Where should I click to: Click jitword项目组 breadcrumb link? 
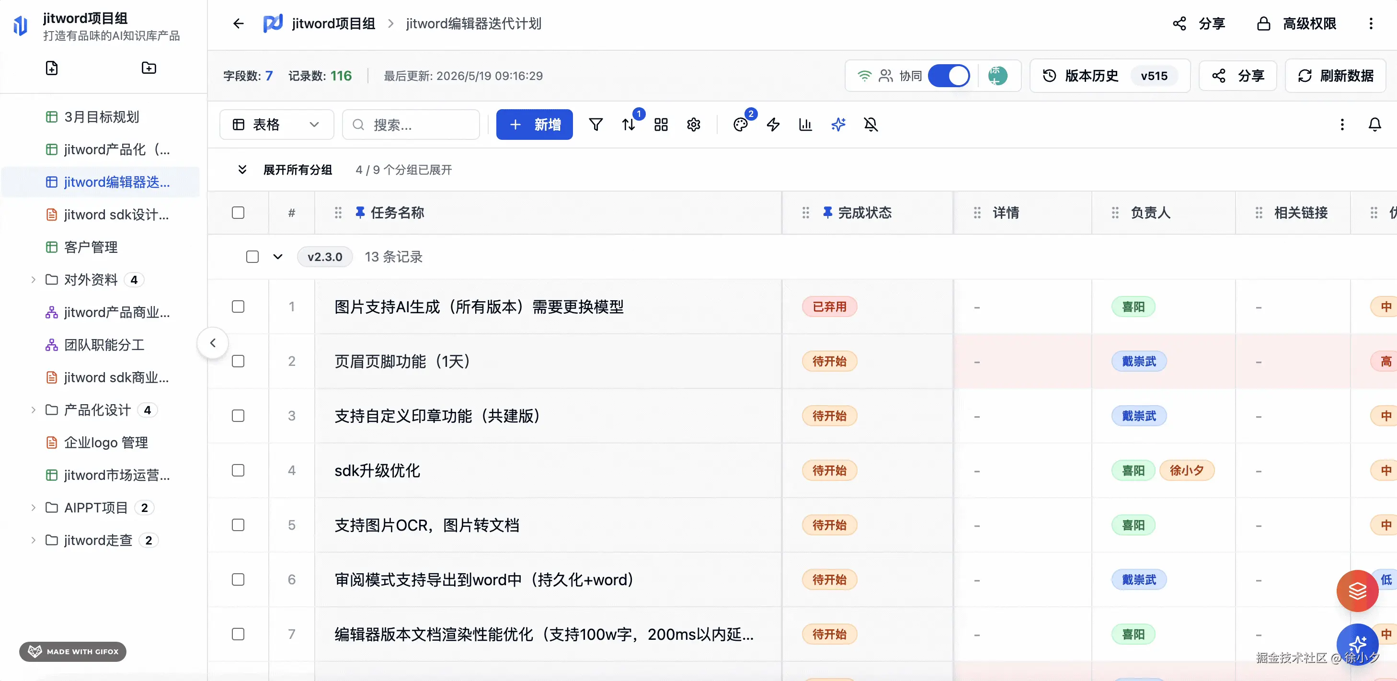(333, 23)
